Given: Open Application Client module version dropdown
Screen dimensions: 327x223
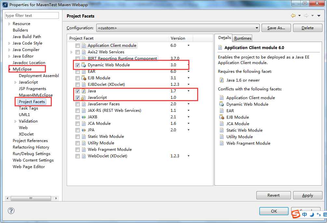Looking at the screenshot, I should 188,45.
